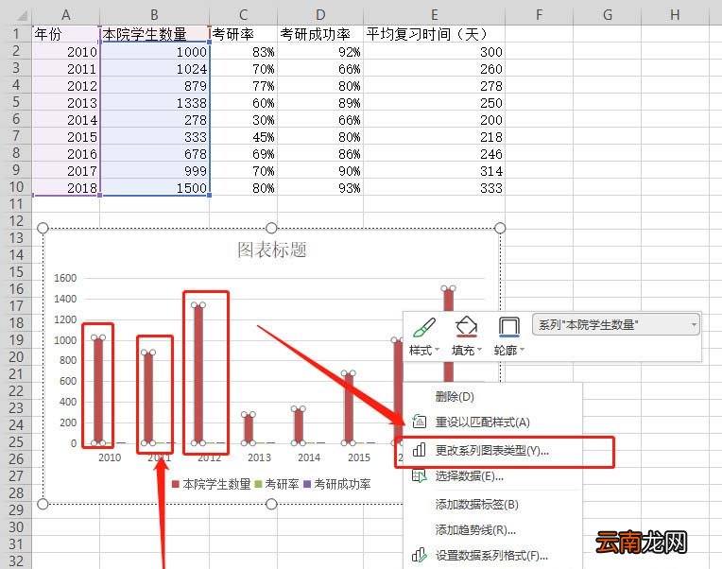
Task: Click cell "考研成功率" header
Action: click(x=320, y=34)
